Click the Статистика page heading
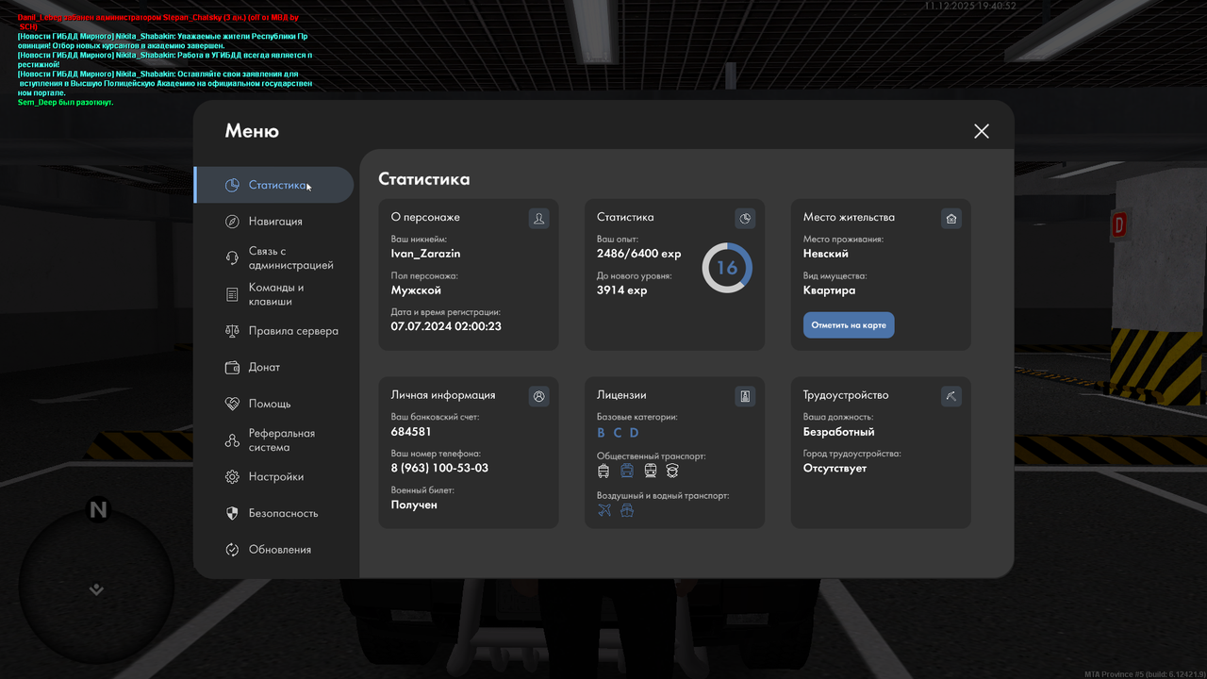Image resolution: width=1207 pixels, height=679 pixels. click(424, 179)
